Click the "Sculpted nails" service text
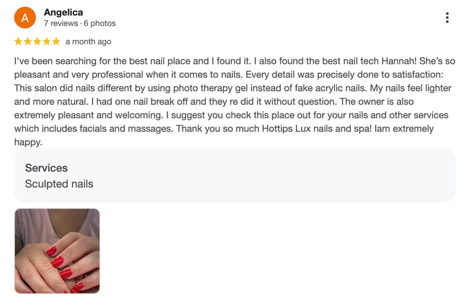The height and width of the screenshot is (296, 471). coord(59,184)
